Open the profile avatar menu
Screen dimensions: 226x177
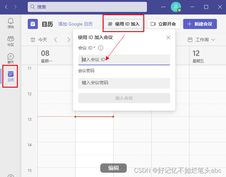176,7
